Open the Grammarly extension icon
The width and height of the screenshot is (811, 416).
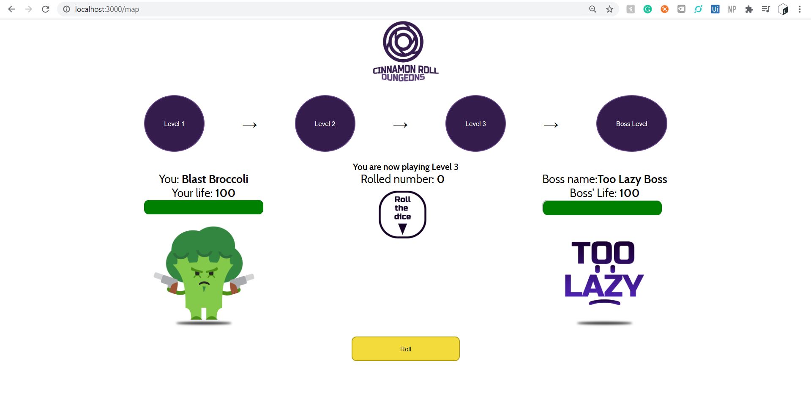point(647,9)
